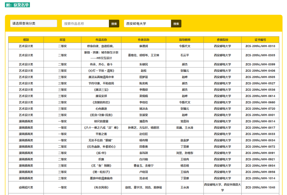Click the 搜索 button beside the work name field
Viewport: 287px width, 195px height.
click(x=114, y=24)
